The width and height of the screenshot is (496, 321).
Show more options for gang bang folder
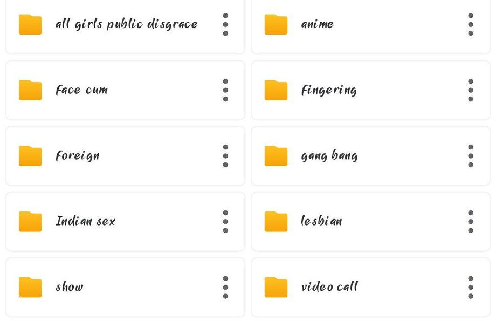pyautogui.click(x=471, y=156)
